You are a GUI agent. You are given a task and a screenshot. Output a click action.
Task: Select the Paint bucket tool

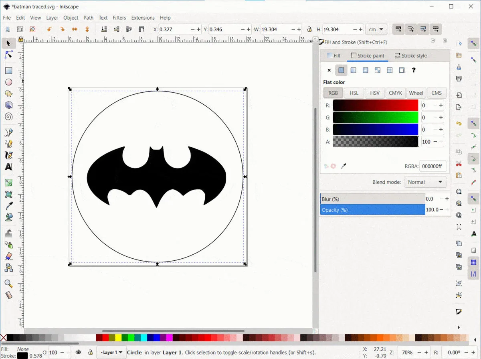coord(8,217)
